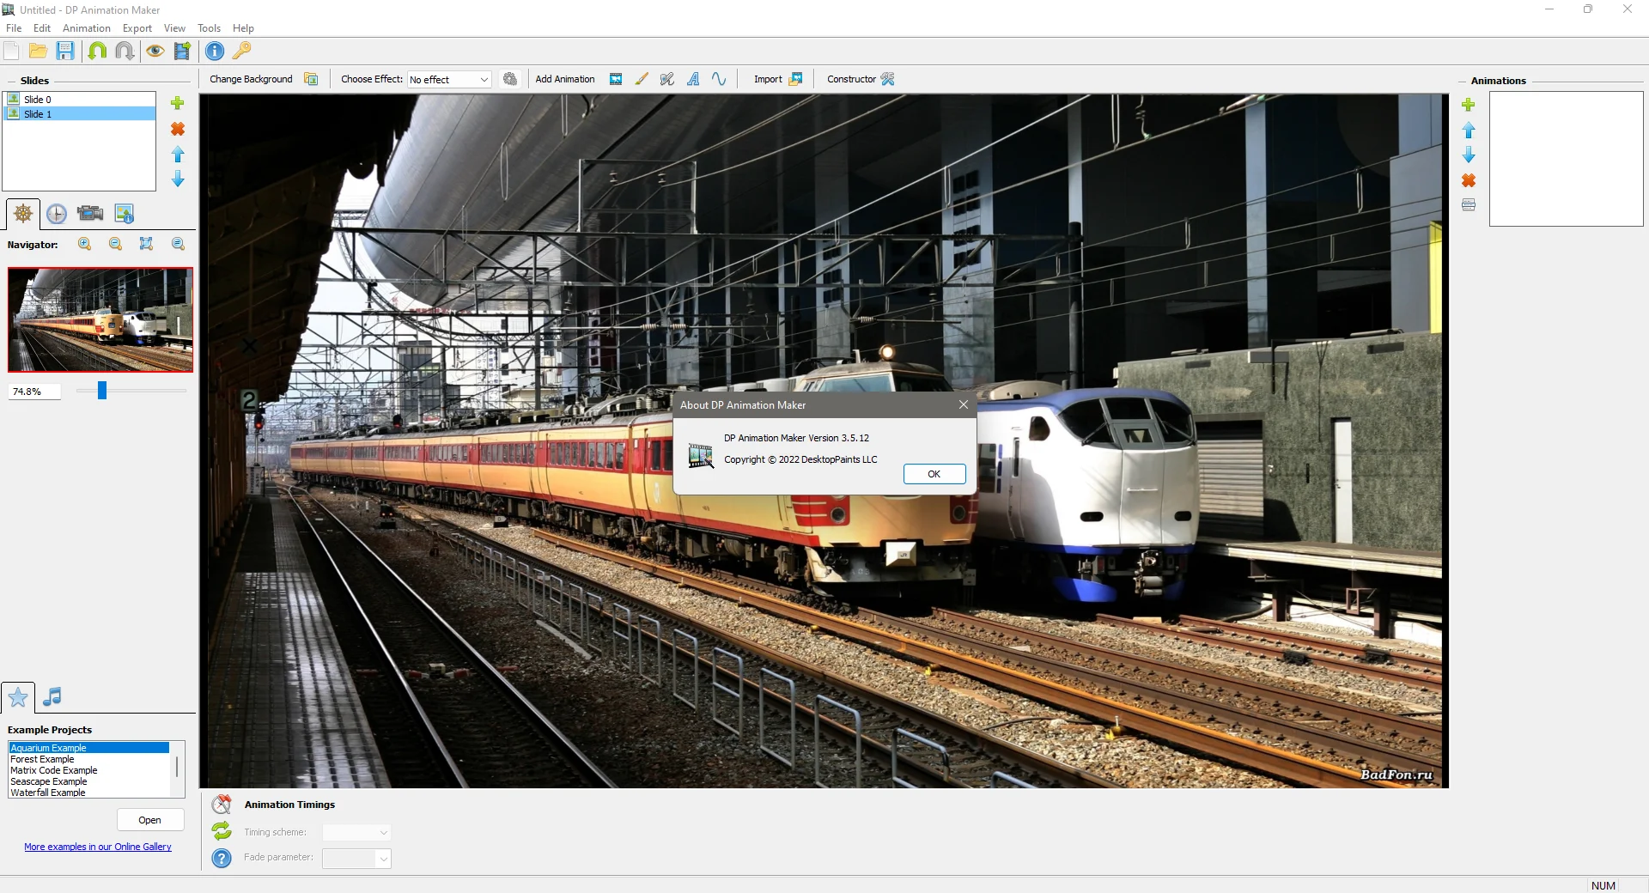
Task: Click the Navigator zoom slider handle
Action: pyautogui.click(x=102, y=391)
